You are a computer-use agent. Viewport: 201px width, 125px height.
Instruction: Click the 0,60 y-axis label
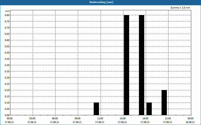pyautogui.click(x=7, y=40)
